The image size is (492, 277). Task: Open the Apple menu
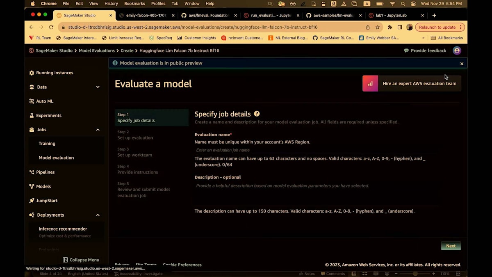pos(33,4)
